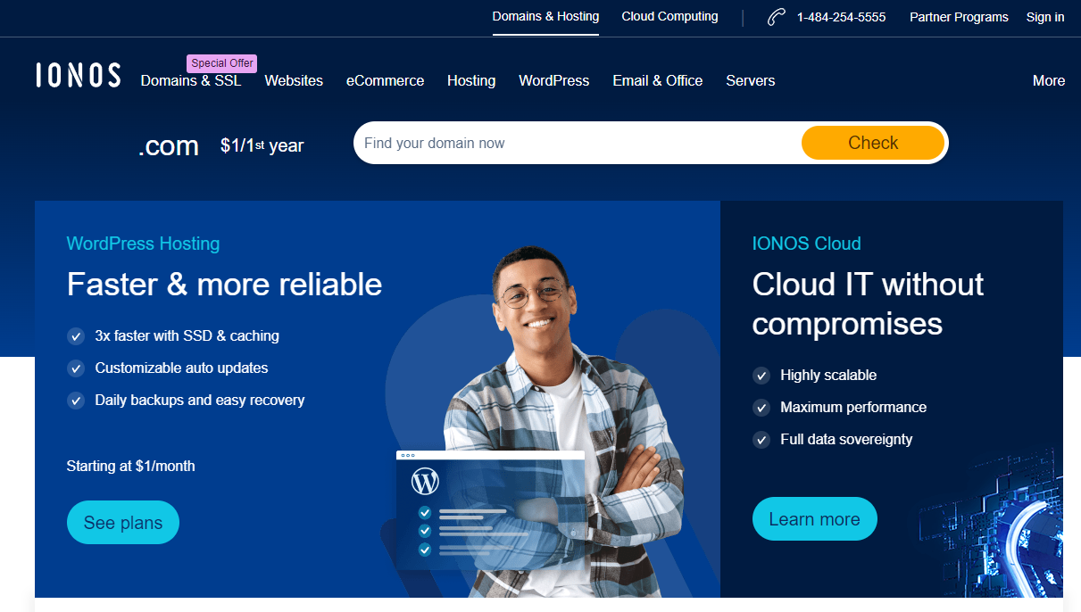
Task: Open the WordPress menu
Action: click(554, 80)
